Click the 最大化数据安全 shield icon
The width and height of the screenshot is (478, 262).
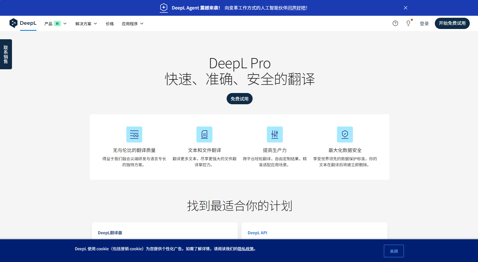[345, 134]
